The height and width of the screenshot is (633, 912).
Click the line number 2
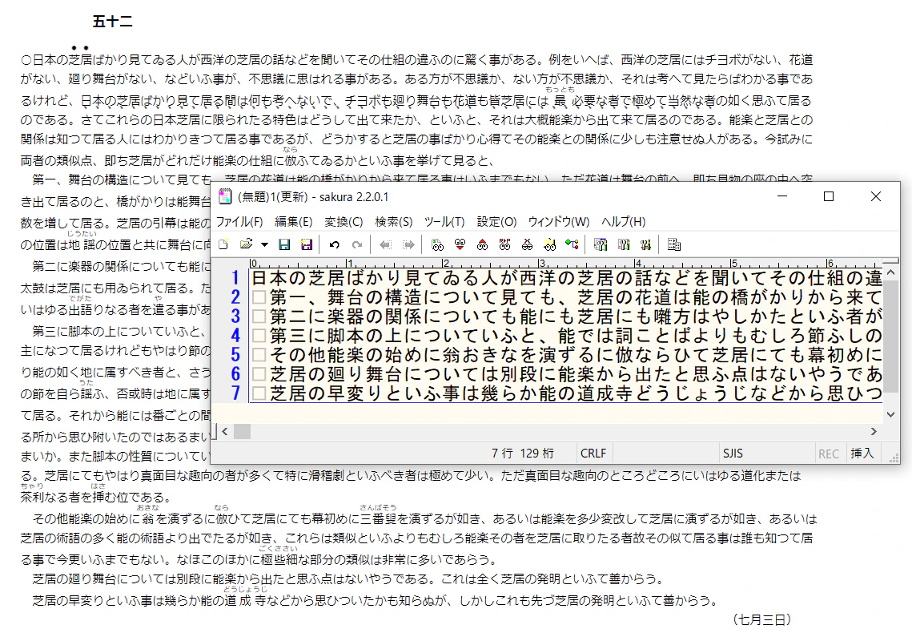click(235, 296)
